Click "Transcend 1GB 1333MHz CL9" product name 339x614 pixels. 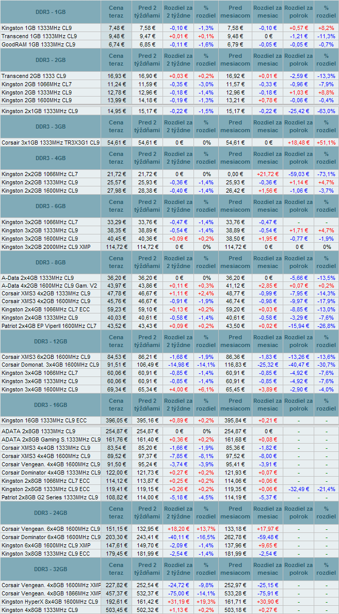(39, 36)
